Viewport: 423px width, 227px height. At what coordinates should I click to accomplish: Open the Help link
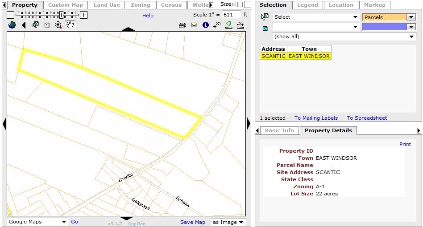pyautogui.click(x=148, y=16)
